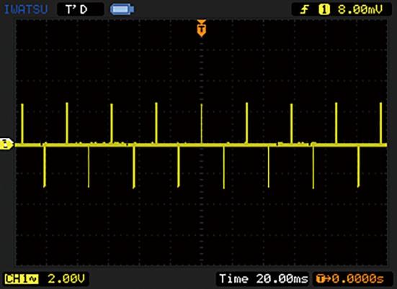This screenshot has width=397, height=289.
Task: Click the orange trigger position marker
Action: pos(202,28)
